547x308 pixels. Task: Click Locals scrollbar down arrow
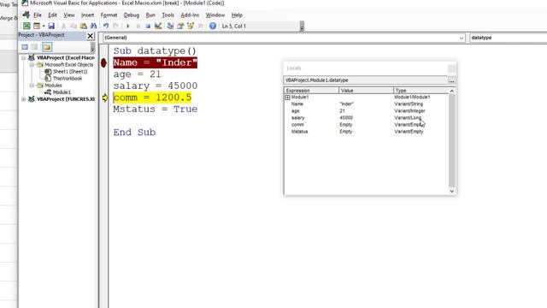[x=452, y=191]
